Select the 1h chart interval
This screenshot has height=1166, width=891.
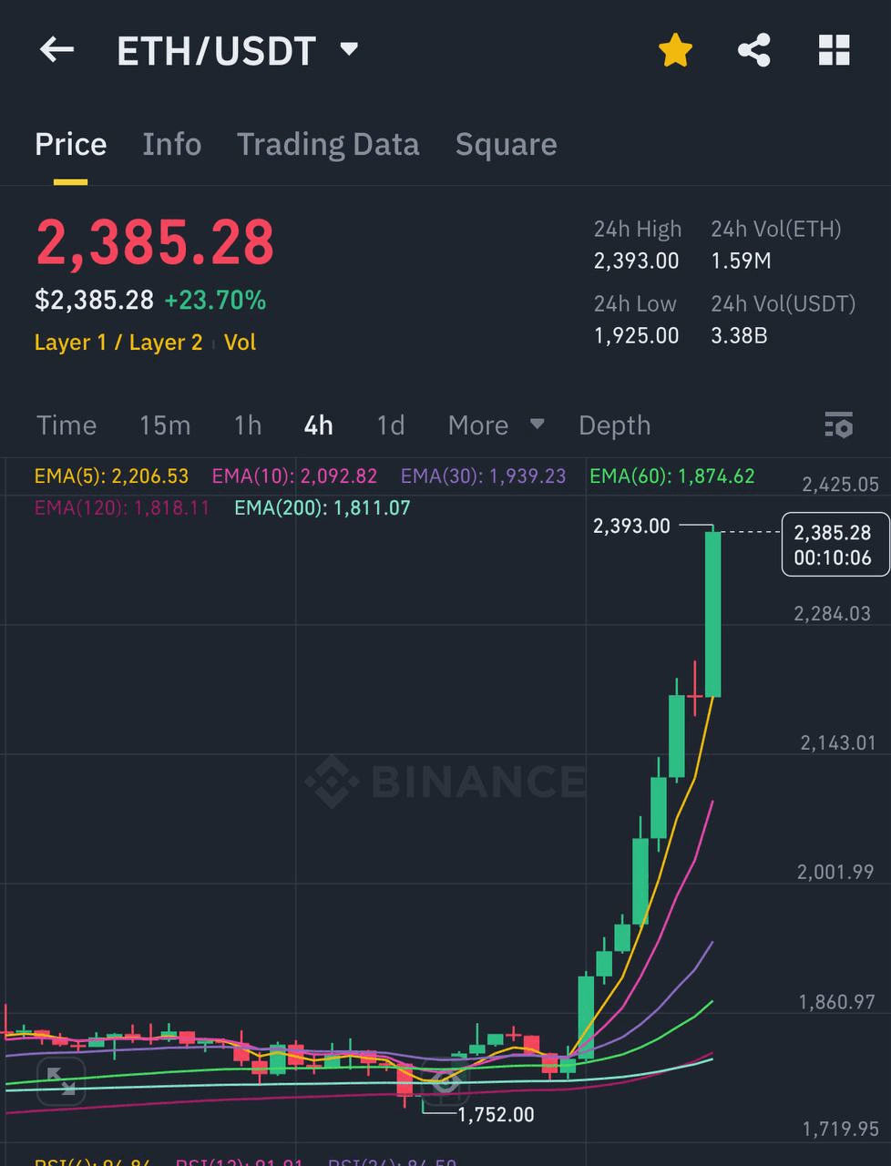[248, 425]
